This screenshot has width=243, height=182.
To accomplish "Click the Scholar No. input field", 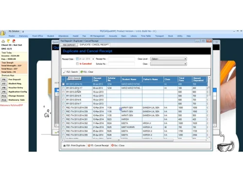I will click(121, 64).
